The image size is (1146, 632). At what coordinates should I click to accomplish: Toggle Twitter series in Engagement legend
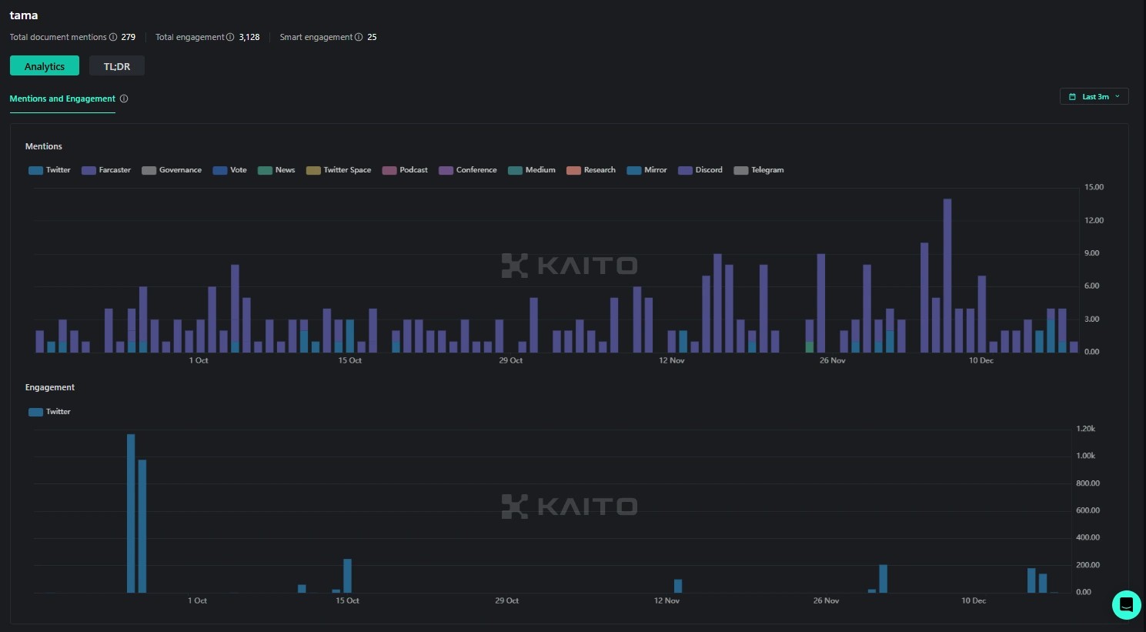(x=50, y=412)
